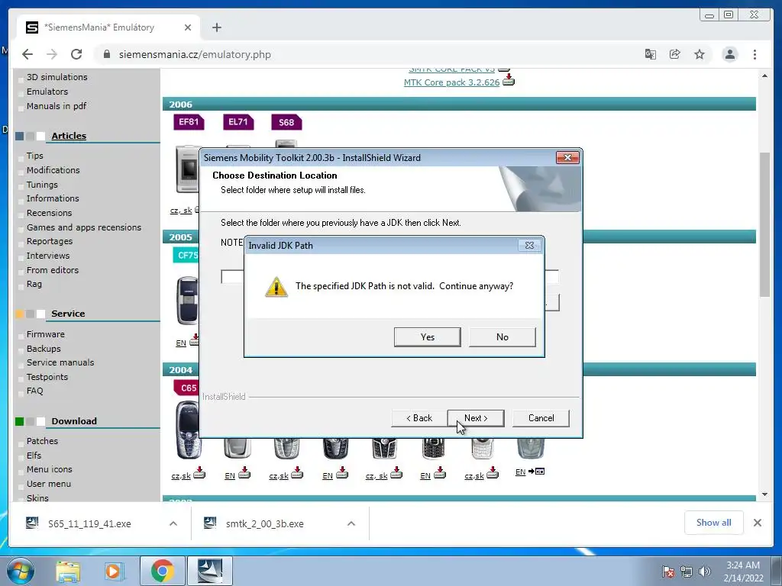Select the S68 phone badge

point(286,122)
